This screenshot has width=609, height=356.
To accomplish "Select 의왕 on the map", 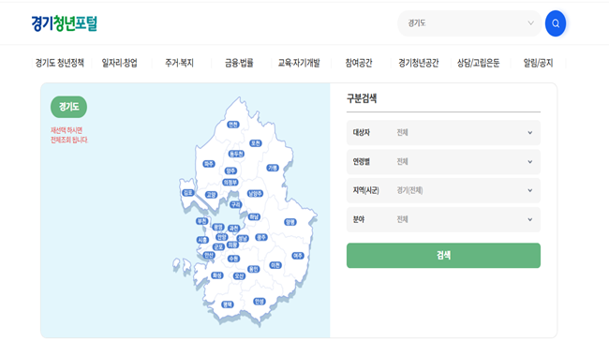I will coord(232,245).
